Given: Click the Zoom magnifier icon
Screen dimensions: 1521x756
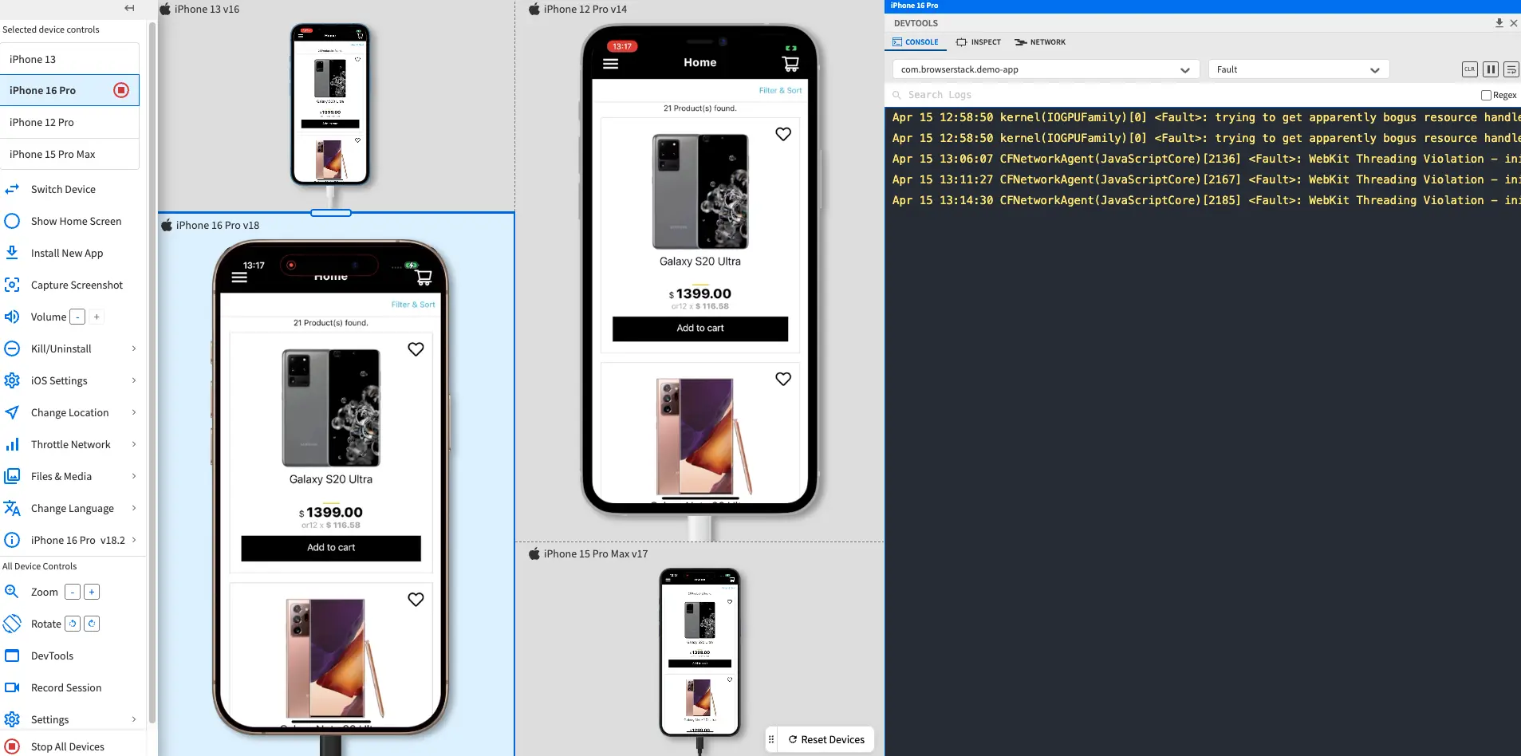Looking at the screenshot, I should coord(12,592).
